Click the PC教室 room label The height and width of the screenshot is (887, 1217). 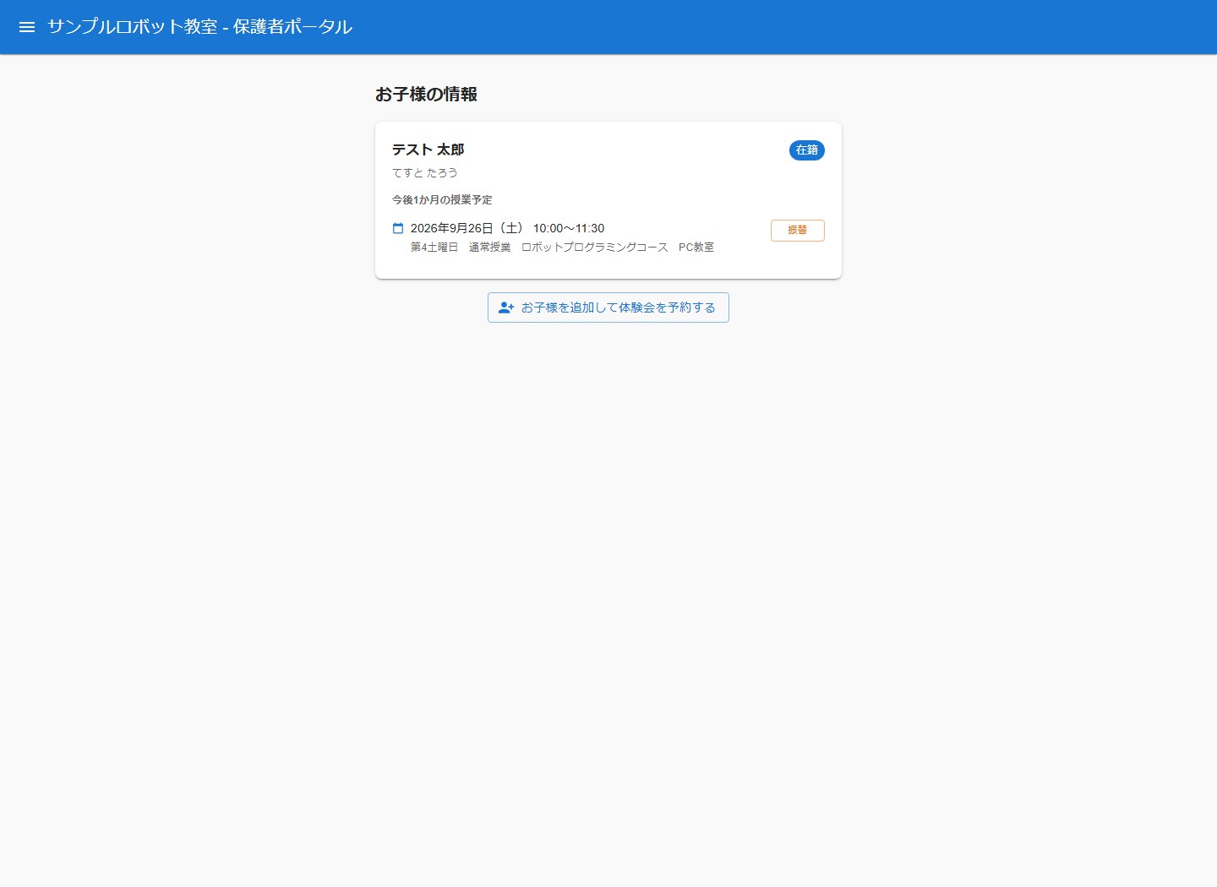coord(696,248)
